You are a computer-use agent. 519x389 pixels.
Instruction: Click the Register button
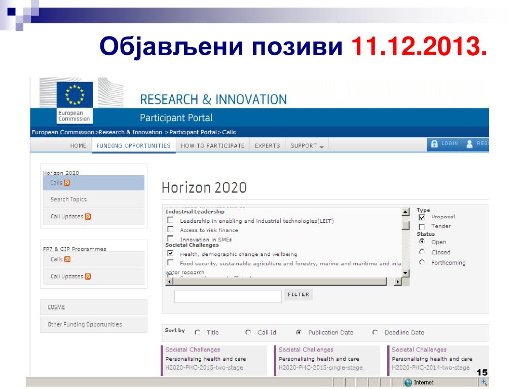(x=475, y=144)
